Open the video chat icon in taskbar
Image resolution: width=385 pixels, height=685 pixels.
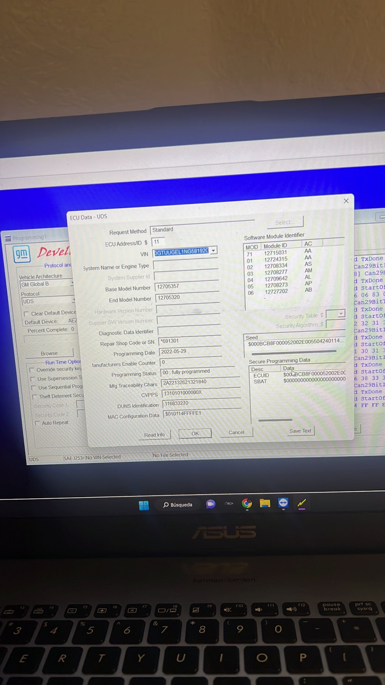tap(210, 504)
